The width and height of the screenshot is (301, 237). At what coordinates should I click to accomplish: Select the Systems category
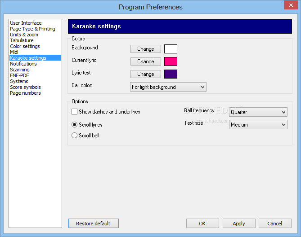point(19,81)
